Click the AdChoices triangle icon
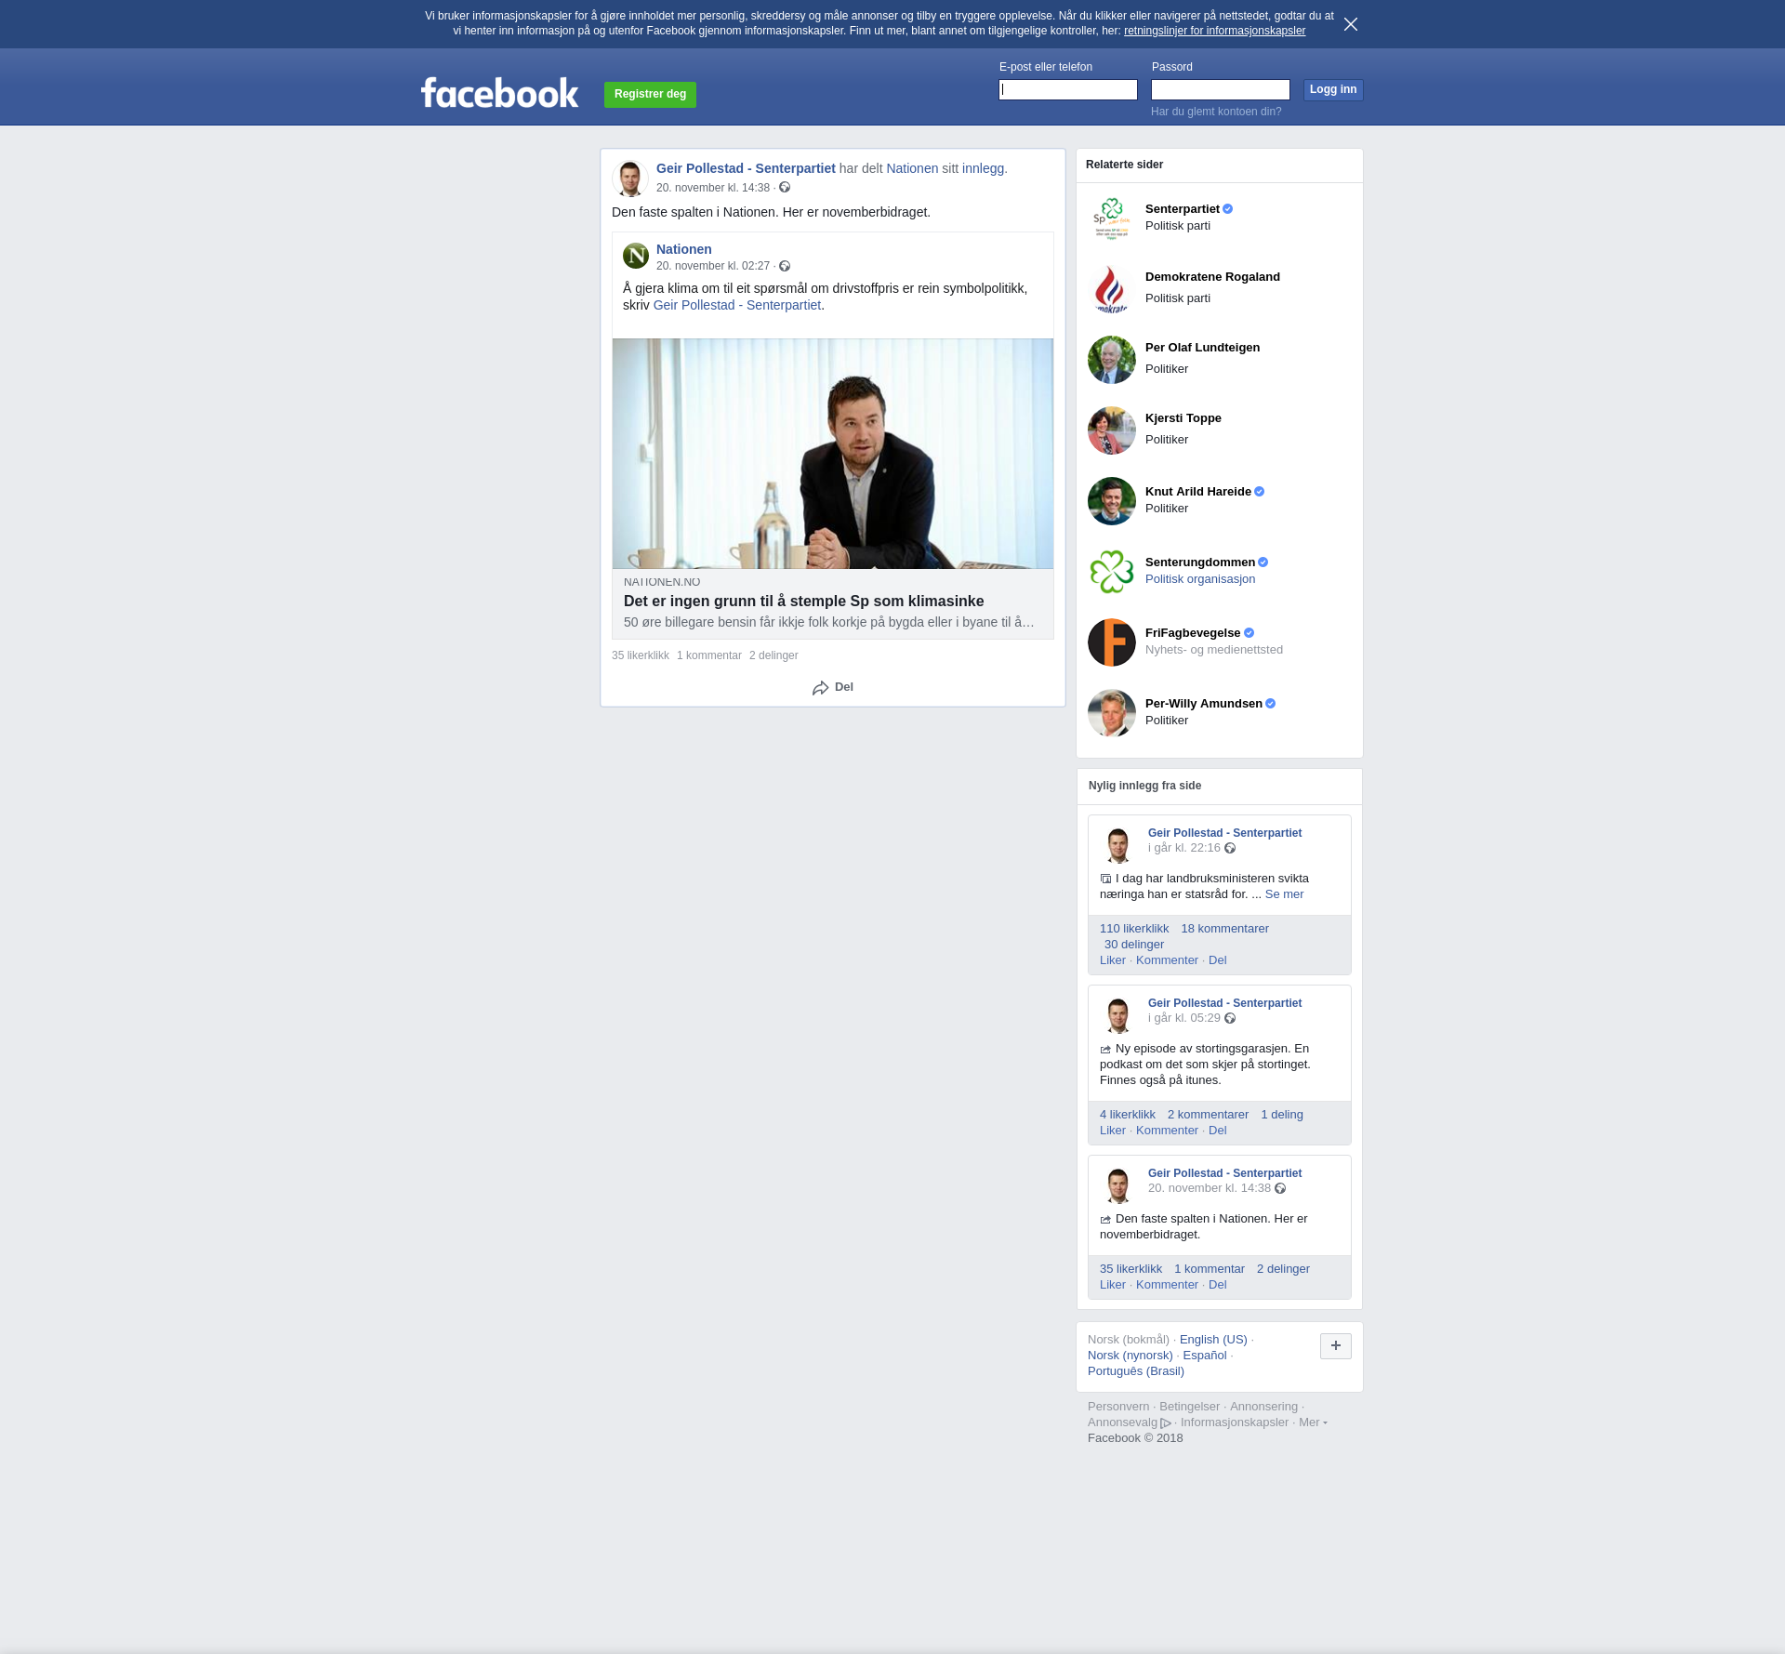The height and width of the screenshot is (1654, 1785). [x=1166, y=1423]
